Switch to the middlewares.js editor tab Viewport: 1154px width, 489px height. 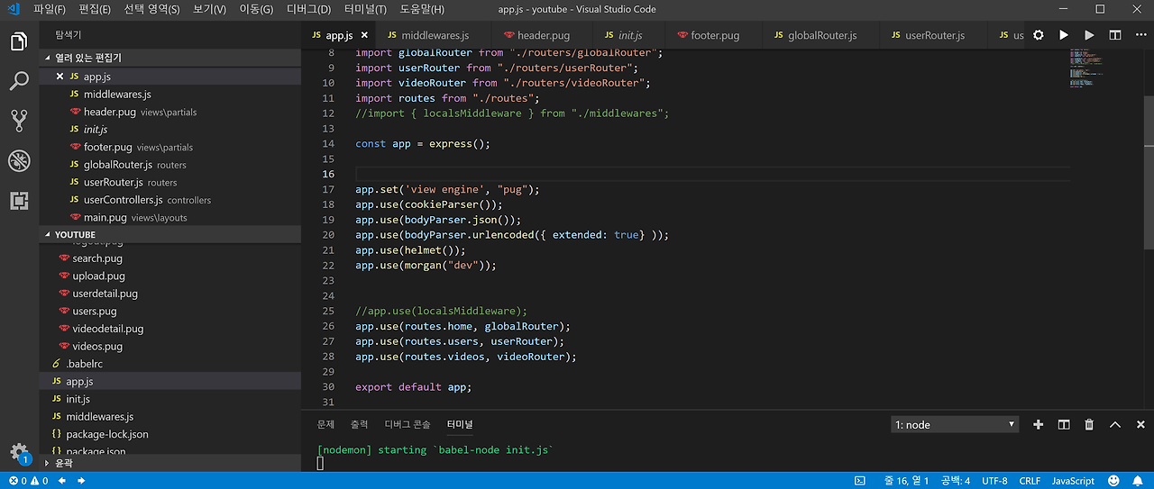(427, 35)
